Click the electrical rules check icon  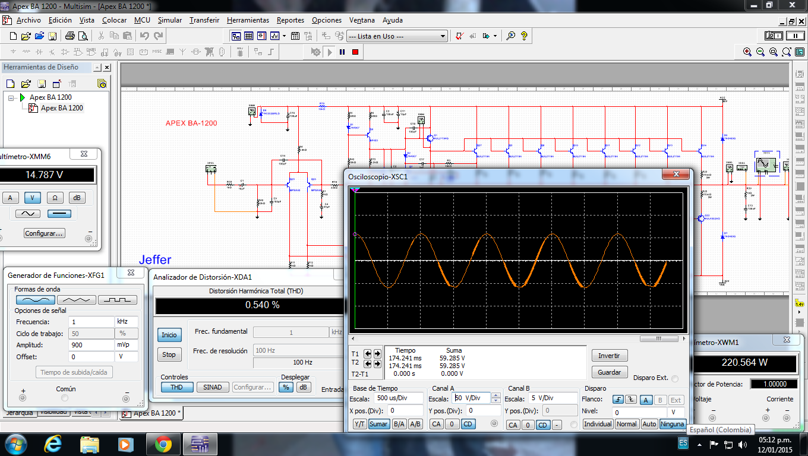tap(459, 36)
